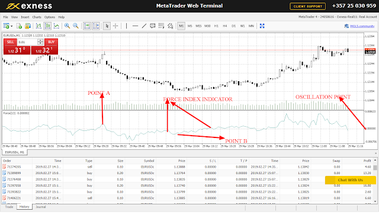The image size is (379, 218).
Task: Open the Chat With Us widget
Action: point(350,180)
